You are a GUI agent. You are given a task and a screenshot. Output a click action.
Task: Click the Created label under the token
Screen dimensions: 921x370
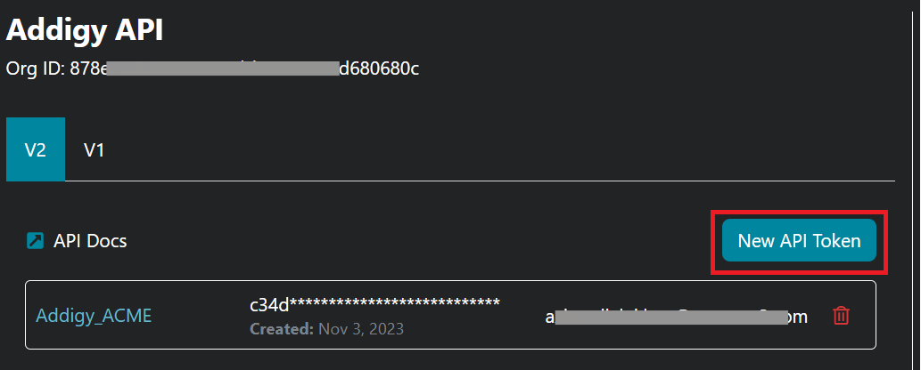point(282,328)
